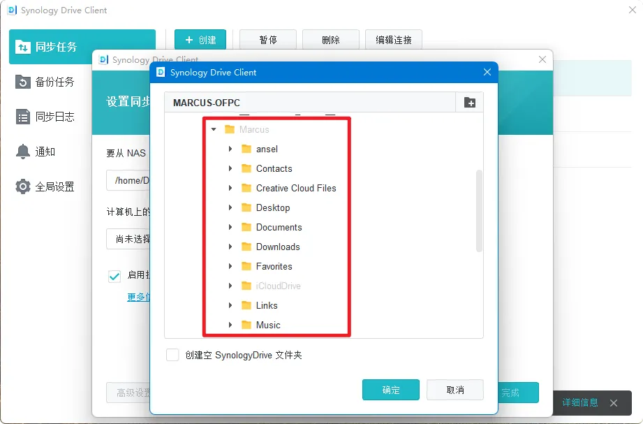Viewport: 643px width, 424px height.
Task: Expand the Contacts folder
Action: point(230,168)
